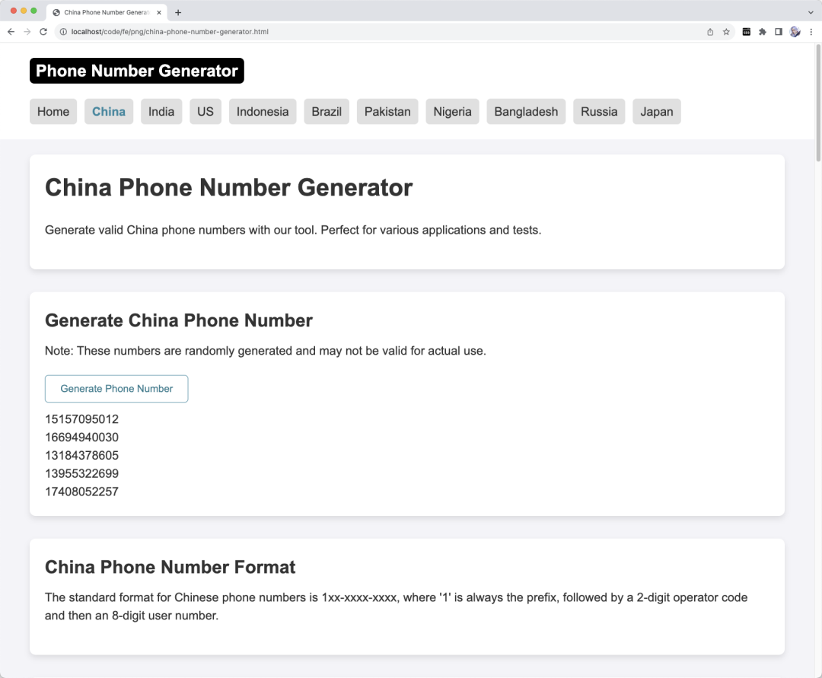Close the China Phone Number Generator tab
Image resolution: width=822 pixels, height=678 pixels.
coord(159,12)
